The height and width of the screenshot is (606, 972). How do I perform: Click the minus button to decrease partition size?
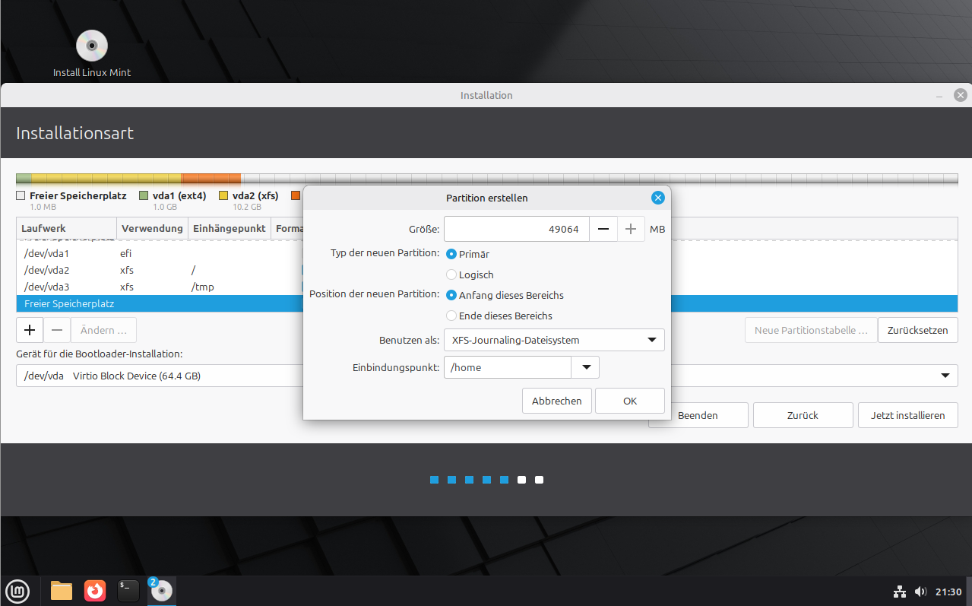coord(603,229)
